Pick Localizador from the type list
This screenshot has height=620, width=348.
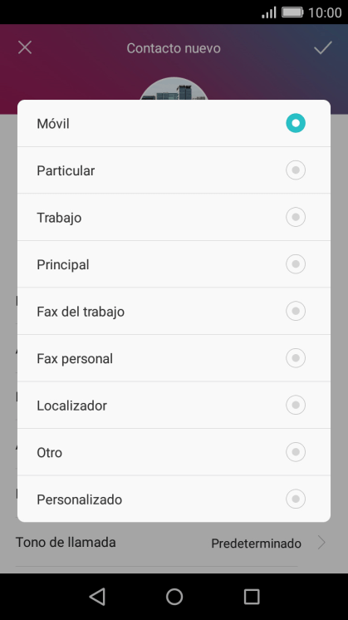click(174, 406)
